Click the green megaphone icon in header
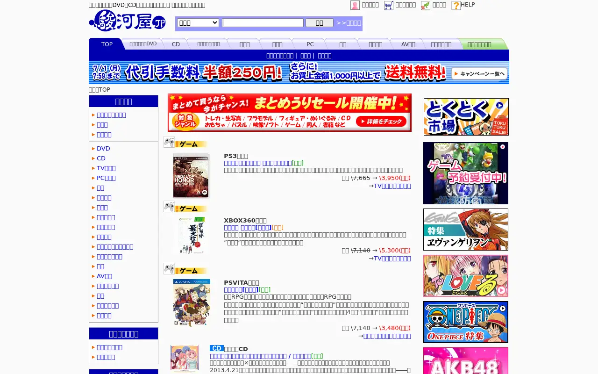This screenshot has width=598, height=374. (426, 5)
